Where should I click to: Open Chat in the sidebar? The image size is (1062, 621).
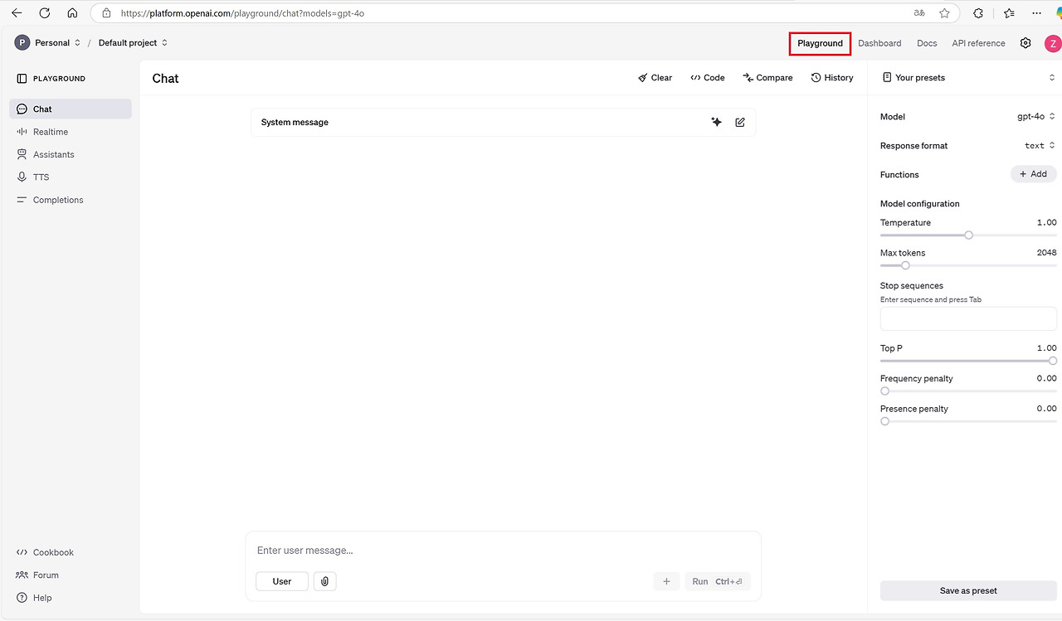[x=71, y=109]
